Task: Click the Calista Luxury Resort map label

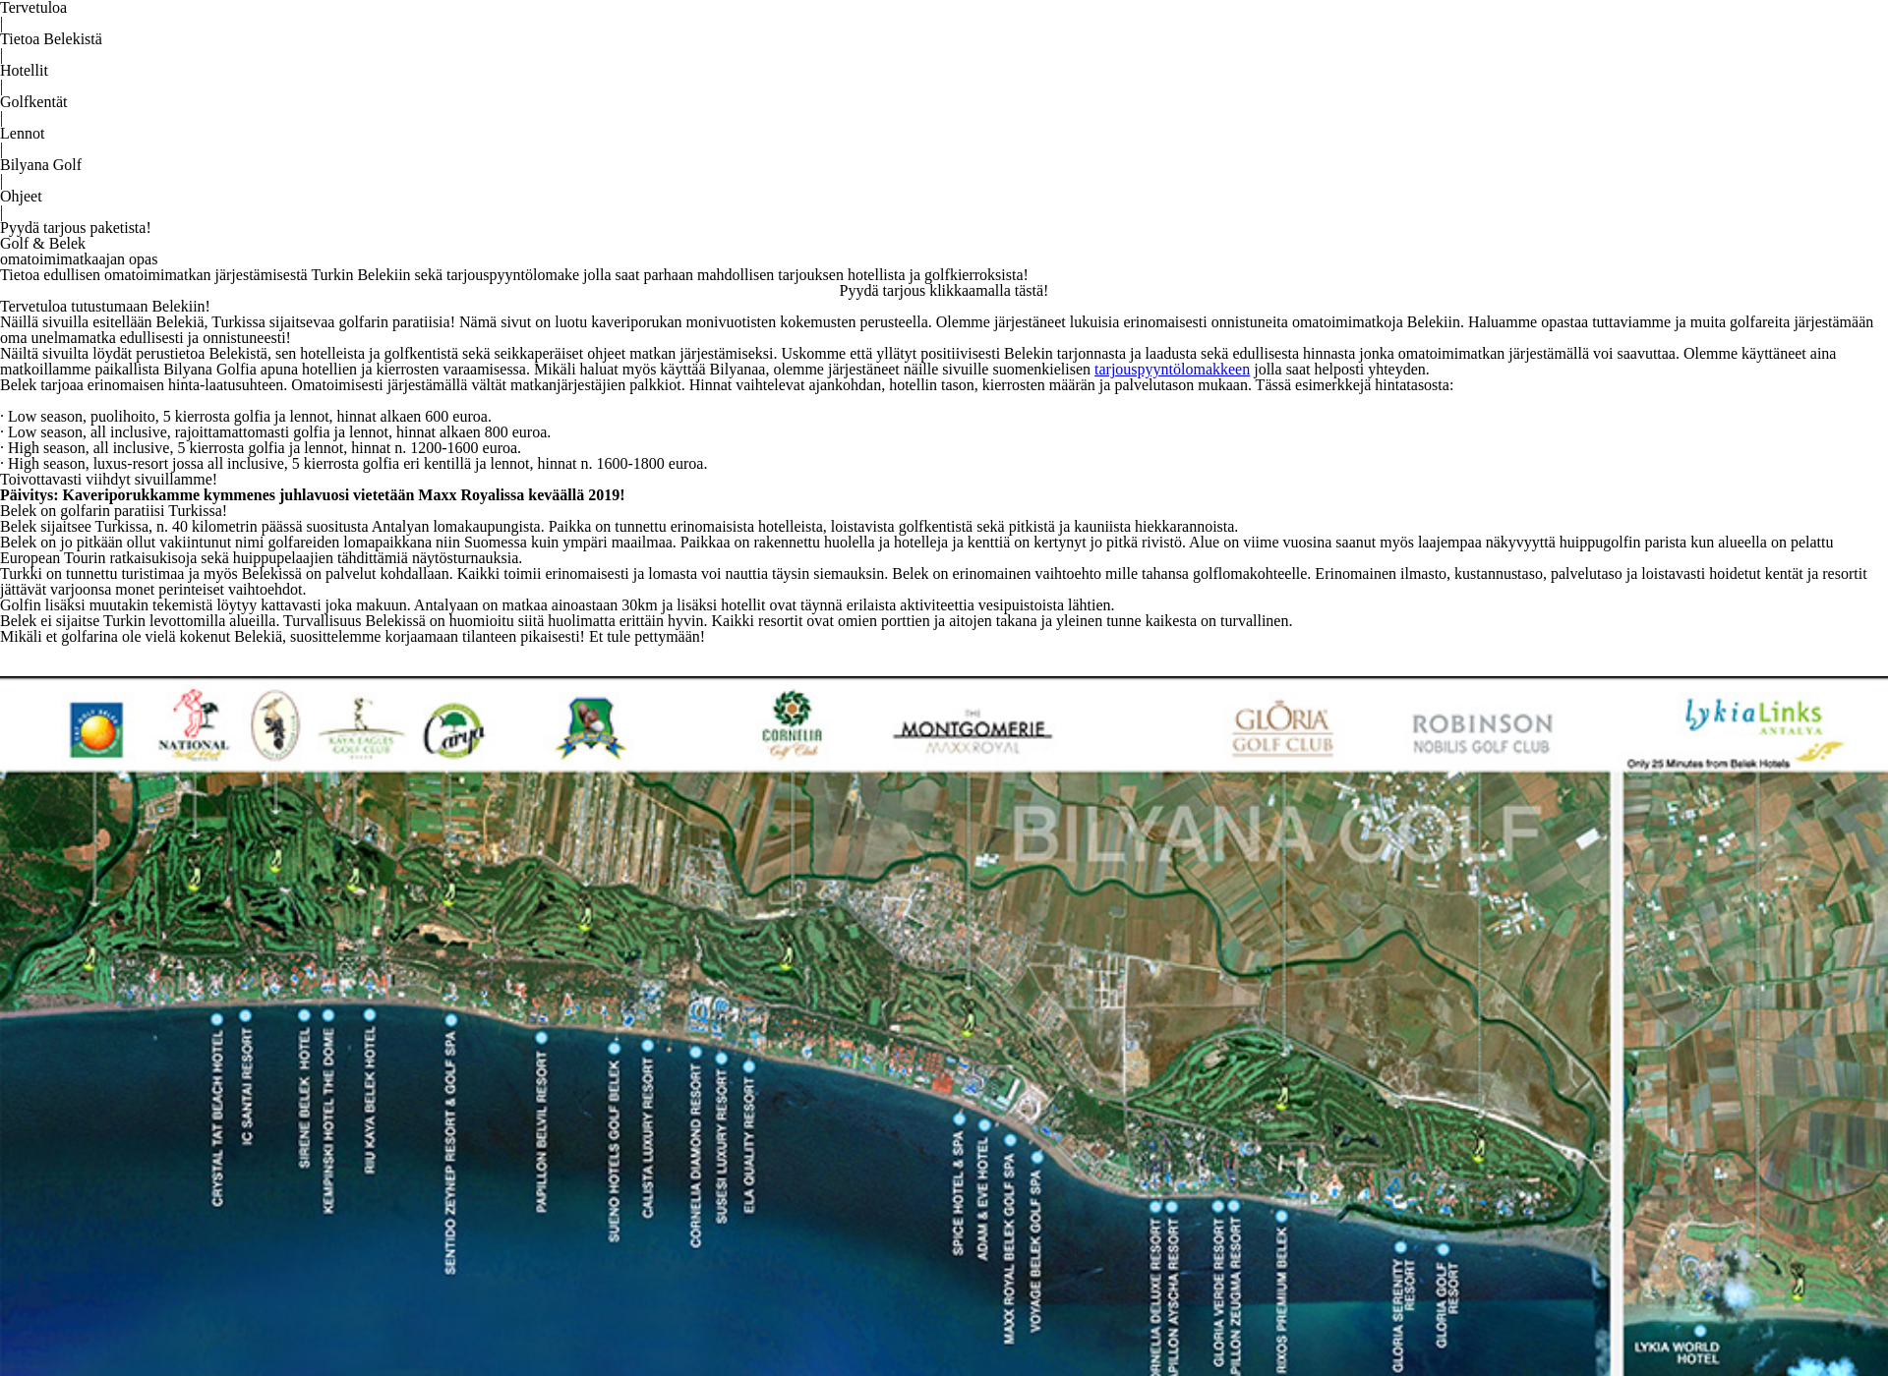Action: click(647, 1138)
